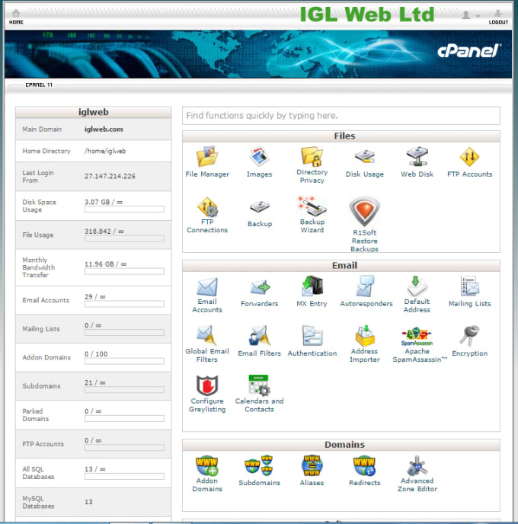Open the Advanced Zone Editor
518x524 pixels.
pos(417,474)
